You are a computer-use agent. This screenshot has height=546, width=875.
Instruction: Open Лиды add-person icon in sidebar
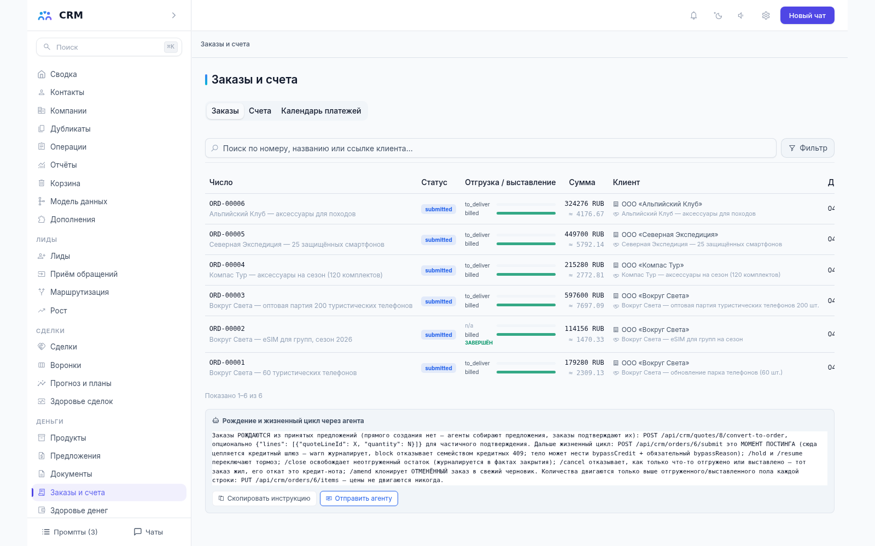42,256
